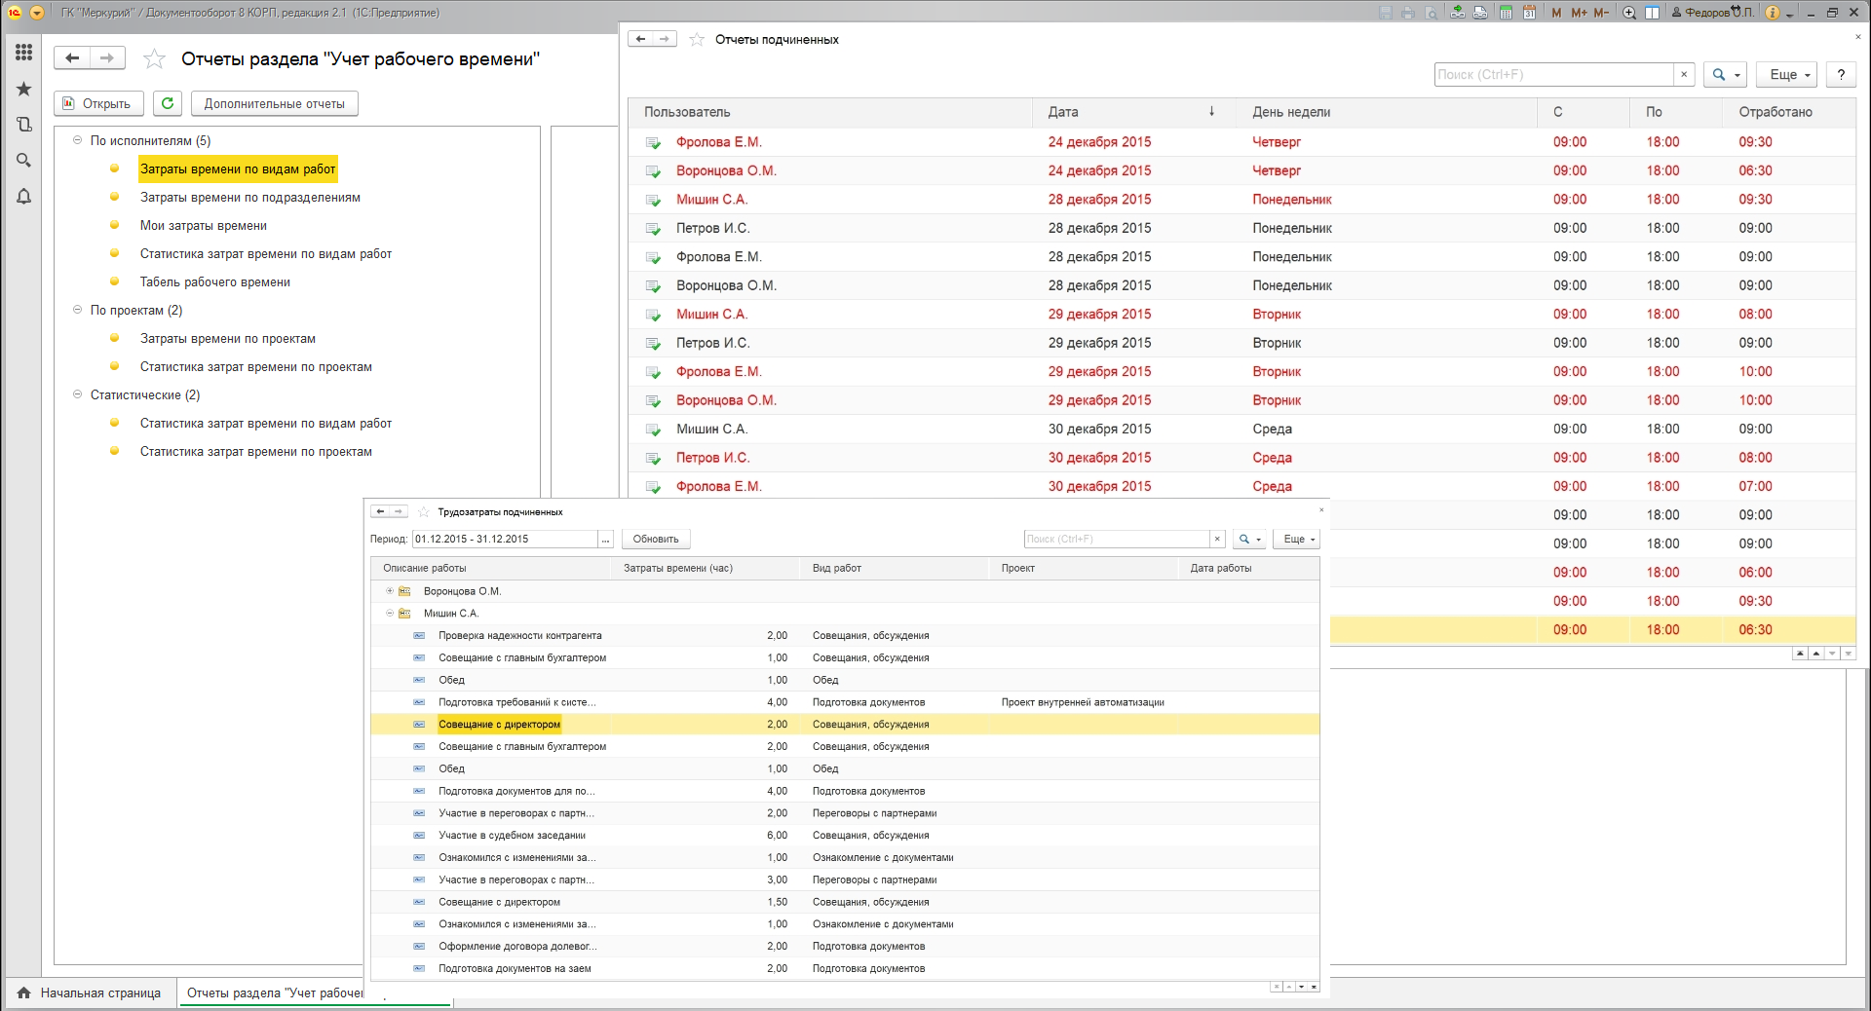The image size is (1871, 1011).
Task: Click the Print icon in the title bar
Action: pos(1408,13)
